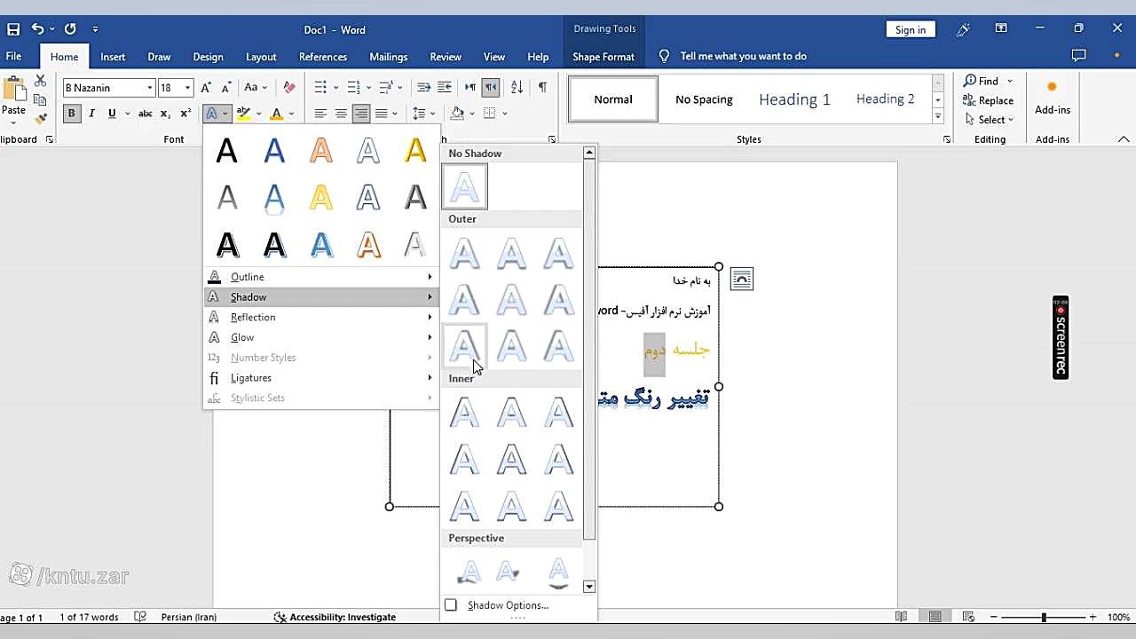The image size is (1136, 639).
Task: Open the Bullets list dropdown arrow
Action: [335, 87]
